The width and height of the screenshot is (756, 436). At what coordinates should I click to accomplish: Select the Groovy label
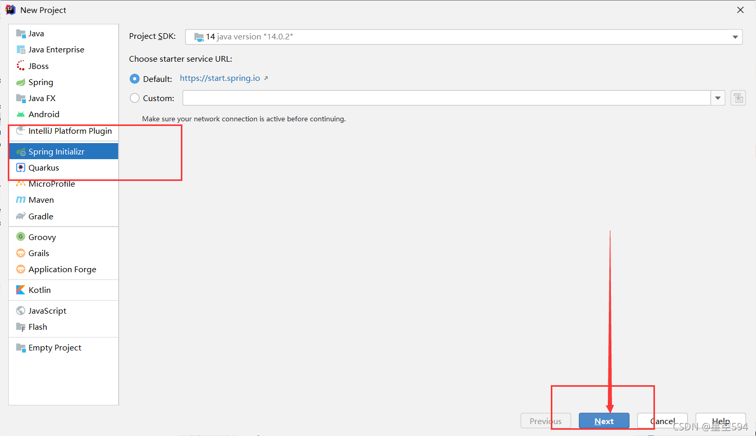(x=42, y=237)
